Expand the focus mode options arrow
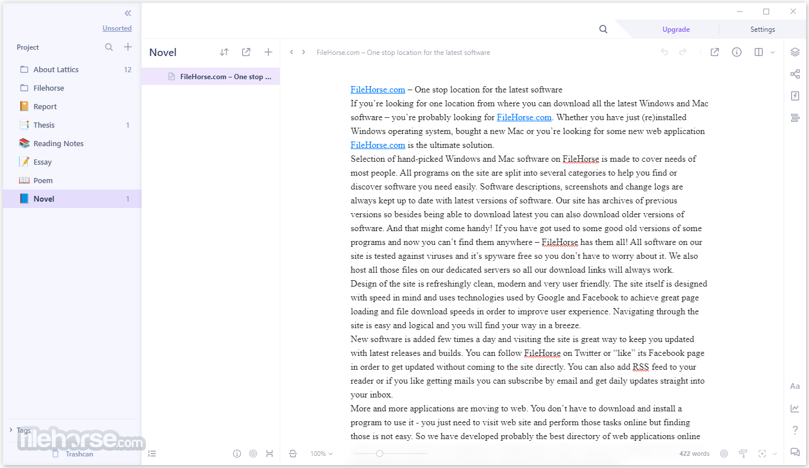Viewport: 809px width, 468px height. [x=775, y=454]
